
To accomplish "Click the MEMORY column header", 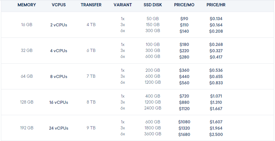I will [x=27, y=5].
